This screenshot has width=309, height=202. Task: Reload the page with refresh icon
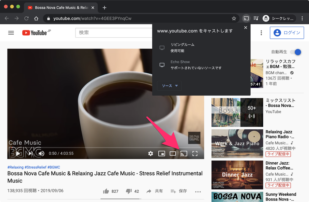[x=26, y=18]
